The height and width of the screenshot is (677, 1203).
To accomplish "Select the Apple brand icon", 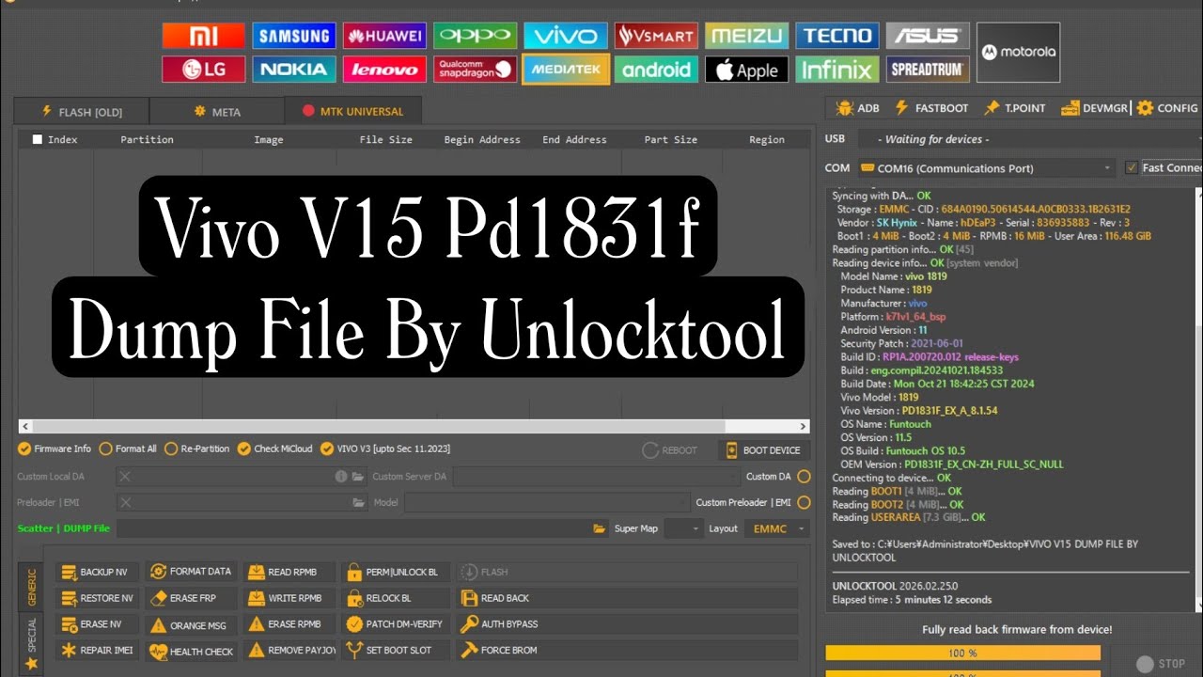I will pyautogui.click(x=747, y=70).
